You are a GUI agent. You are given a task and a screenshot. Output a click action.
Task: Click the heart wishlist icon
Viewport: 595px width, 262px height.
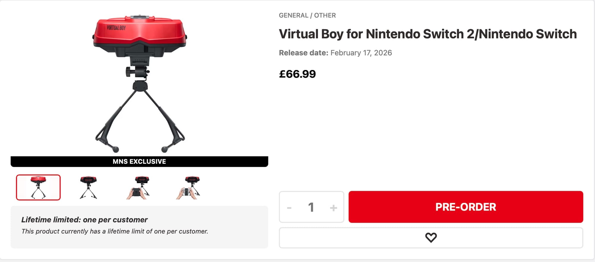(431, 238)
